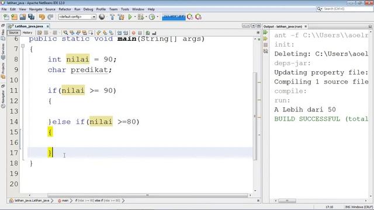Open the Debug menu
374x210 pixels.
pyautogui.click(x=88, y=9)
